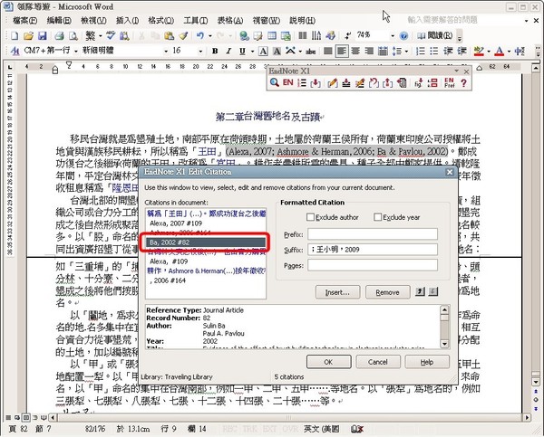The height and width of the screenshot is (437, 544).
Task: Apply italic formatting
Action: (x=228, y=52)
